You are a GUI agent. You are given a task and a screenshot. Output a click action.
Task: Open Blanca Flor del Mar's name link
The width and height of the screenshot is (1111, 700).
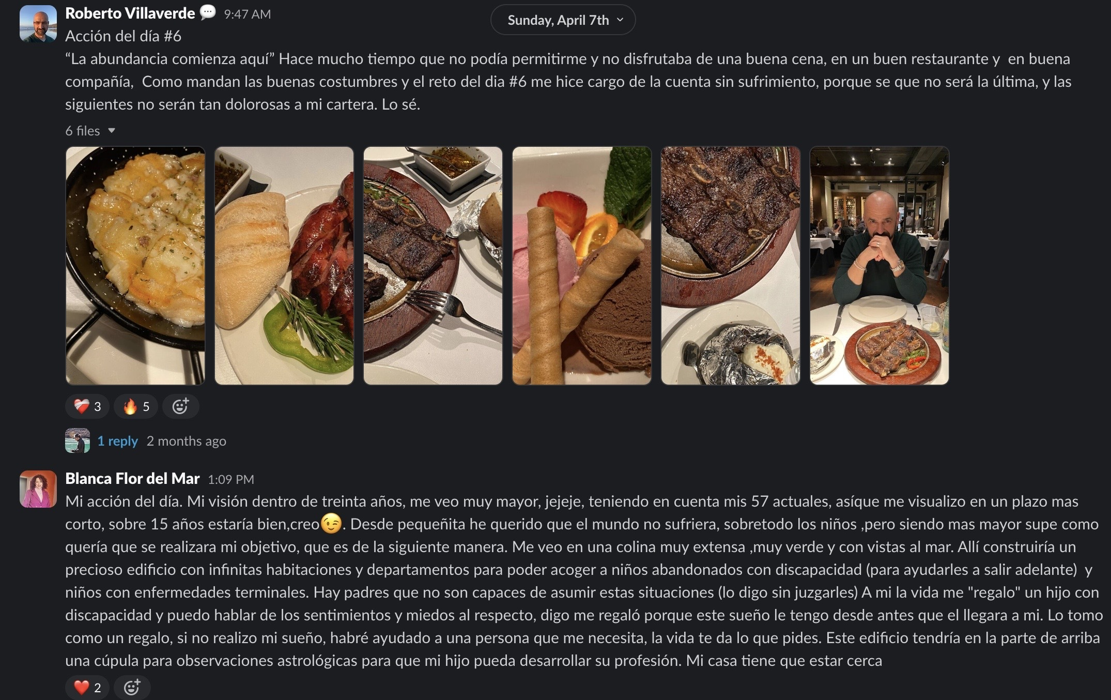click(132, 479)
